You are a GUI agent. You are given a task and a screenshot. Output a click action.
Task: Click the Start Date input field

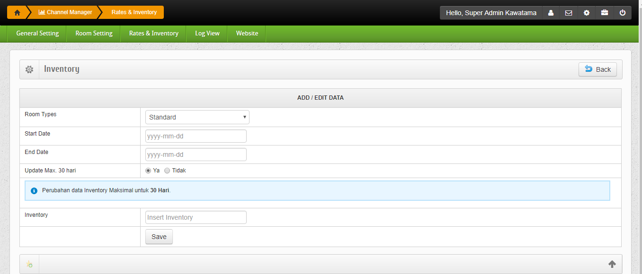pos(196,136)
